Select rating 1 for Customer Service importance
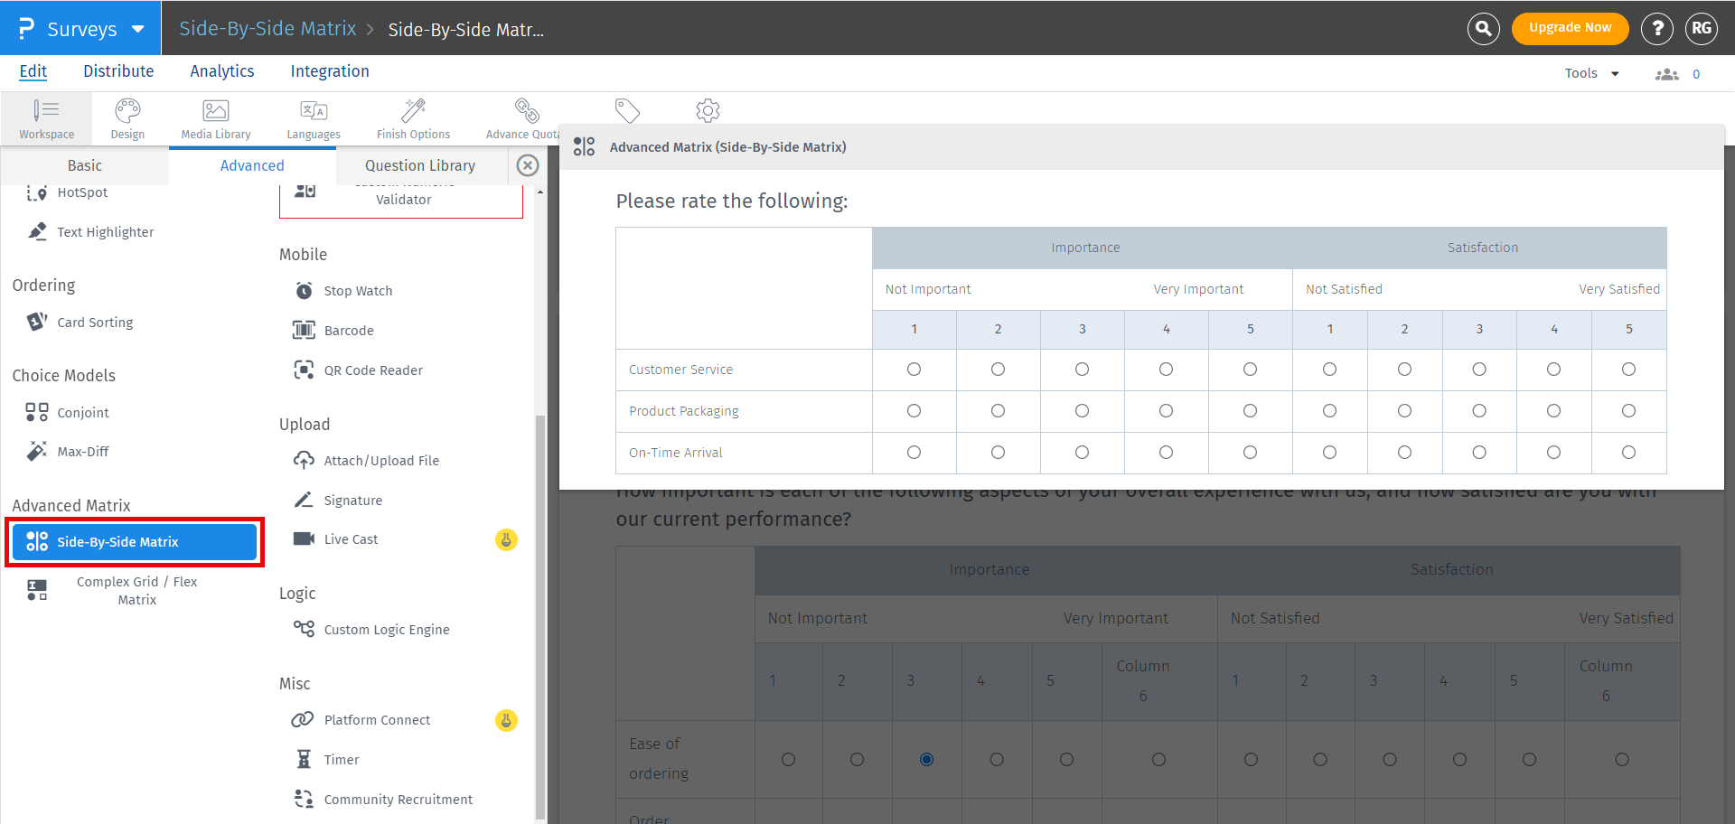1735x824 pixels. [x=914, y=369]
